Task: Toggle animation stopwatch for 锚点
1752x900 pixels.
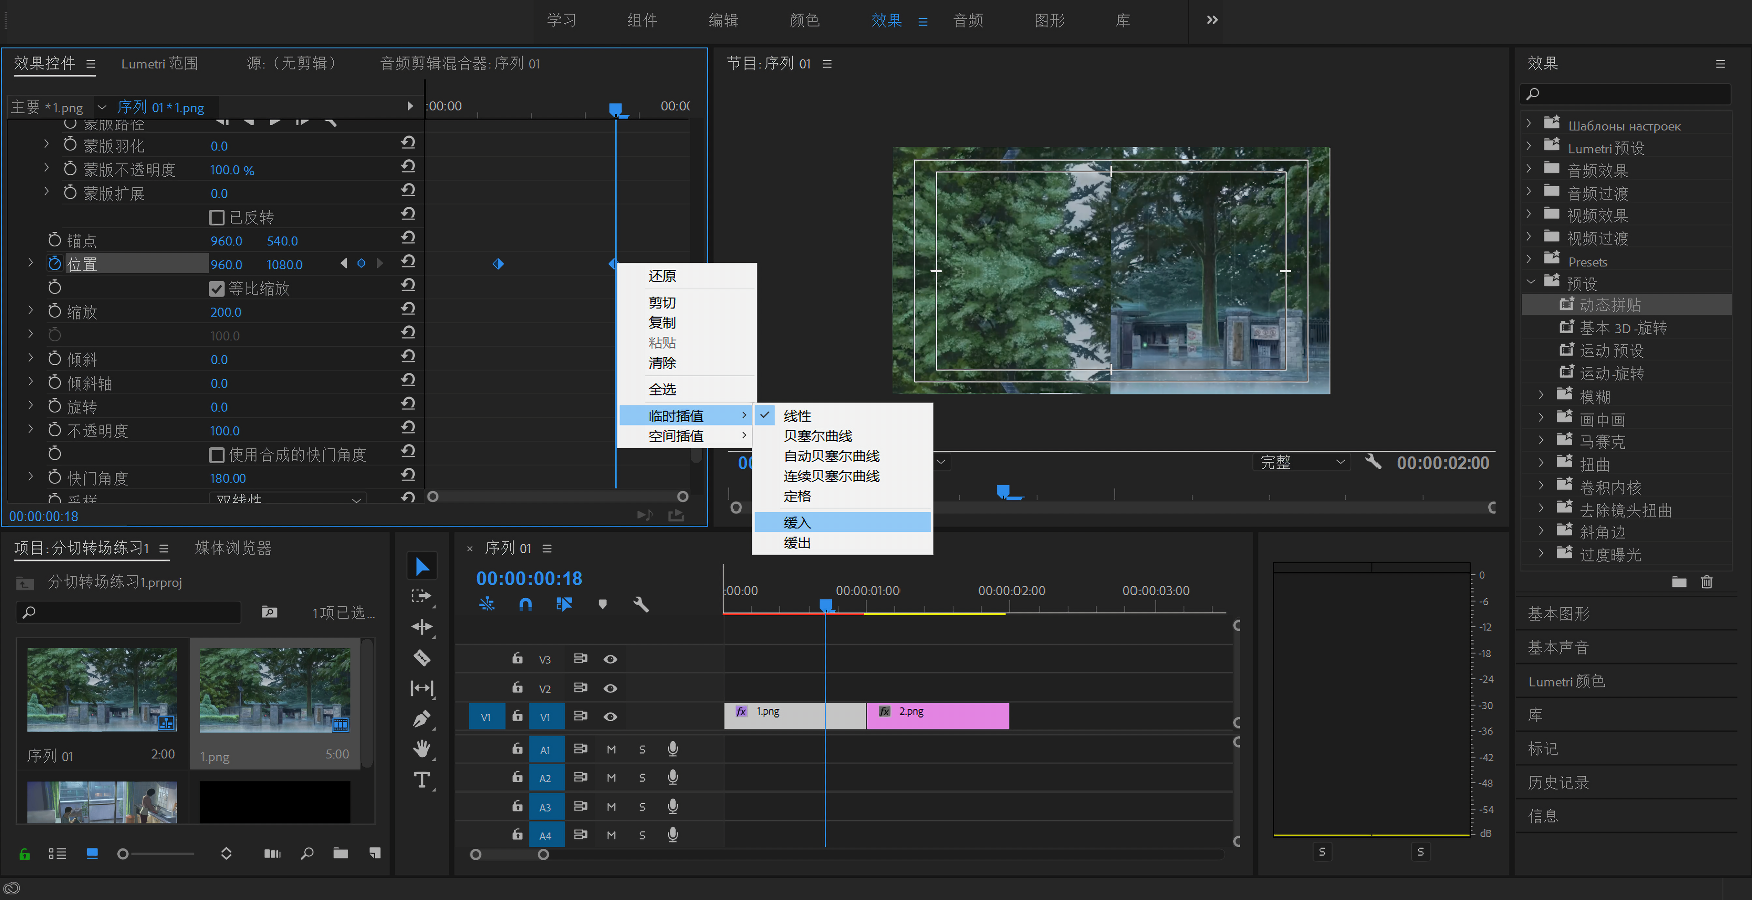Action: 54,240
